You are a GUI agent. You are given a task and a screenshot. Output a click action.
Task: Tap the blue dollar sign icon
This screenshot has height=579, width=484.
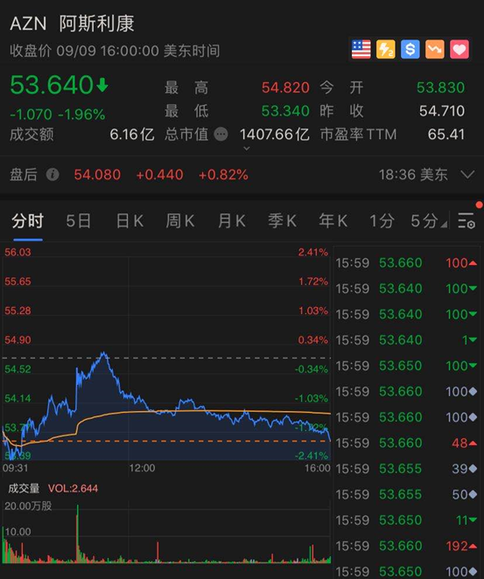(410, 50)
